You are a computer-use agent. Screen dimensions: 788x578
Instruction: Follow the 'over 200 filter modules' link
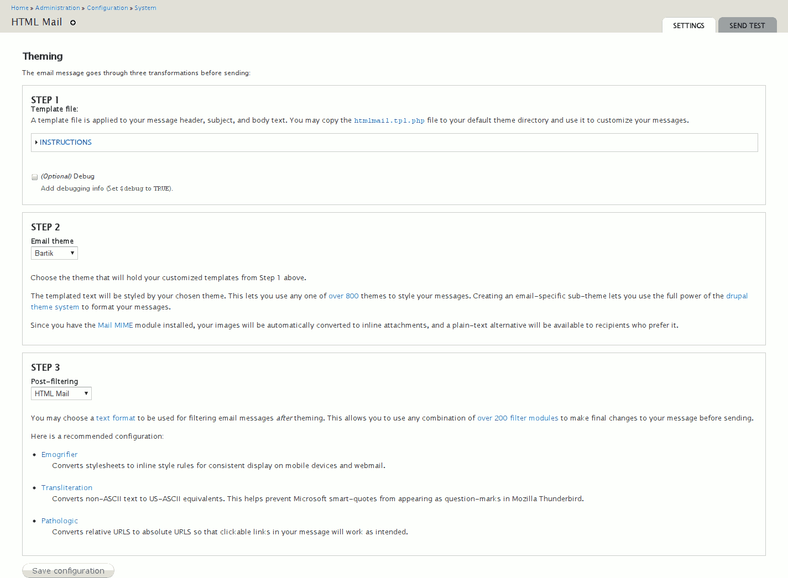tap(518, 418)
